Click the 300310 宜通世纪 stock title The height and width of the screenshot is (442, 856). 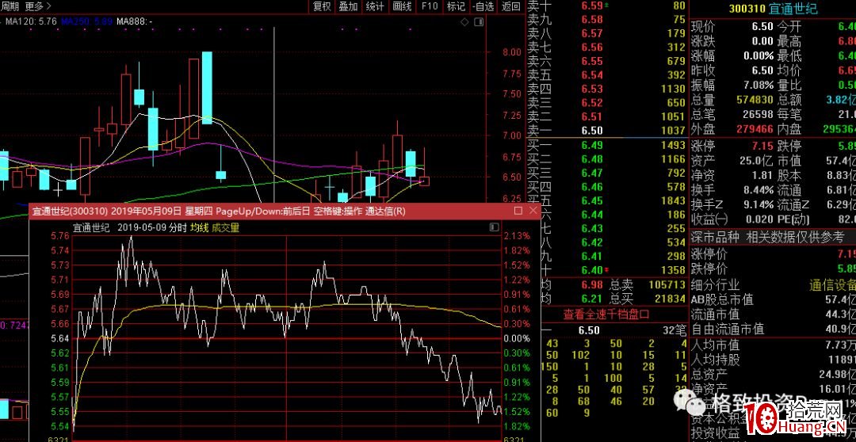[774, 9]
